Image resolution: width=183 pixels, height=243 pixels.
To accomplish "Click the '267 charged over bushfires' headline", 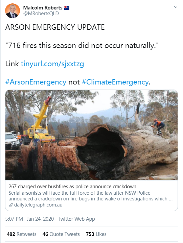I will (72, 187).
